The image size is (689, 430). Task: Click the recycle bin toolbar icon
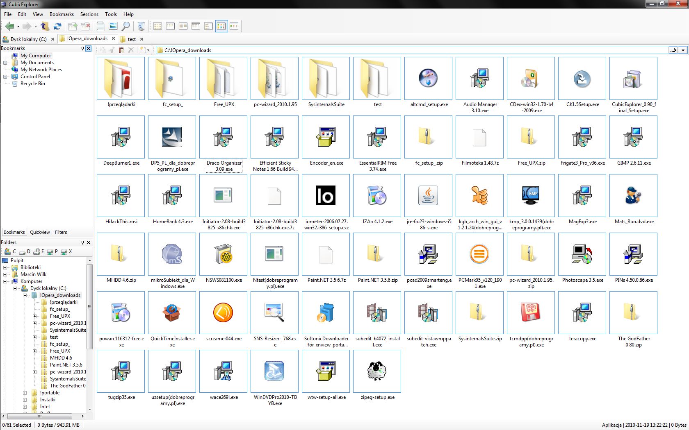coord(141,26)
